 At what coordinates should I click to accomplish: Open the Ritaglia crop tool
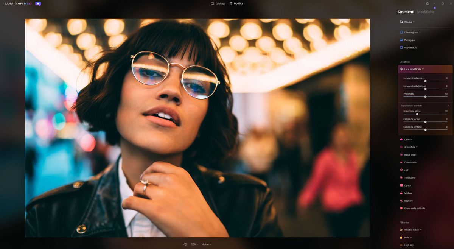click(408, 22)
